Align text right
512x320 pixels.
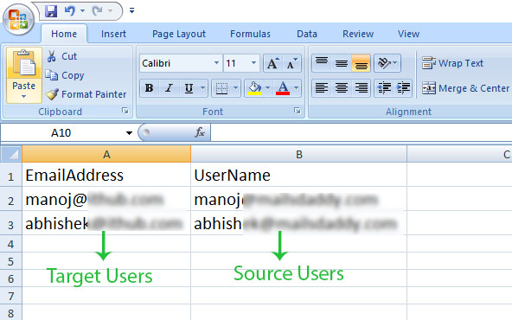coord(362,88)
